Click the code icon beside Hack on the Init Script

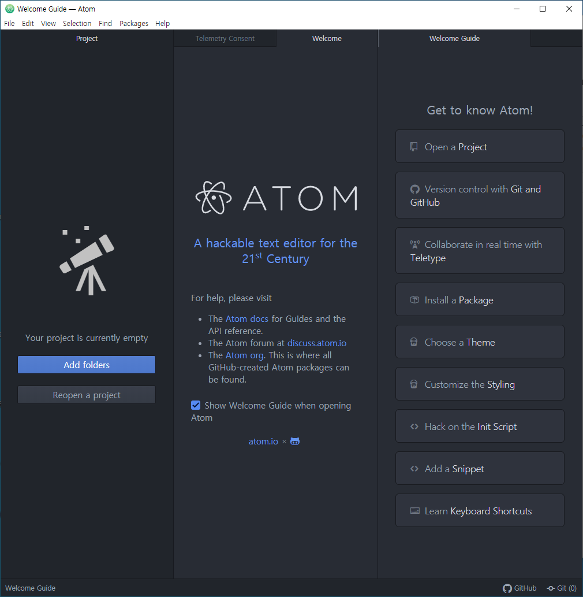[414, 427]
